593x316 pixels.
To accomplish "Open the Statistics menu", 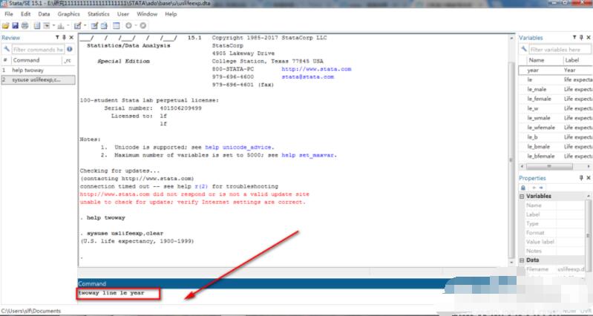I will click(98, 14).
